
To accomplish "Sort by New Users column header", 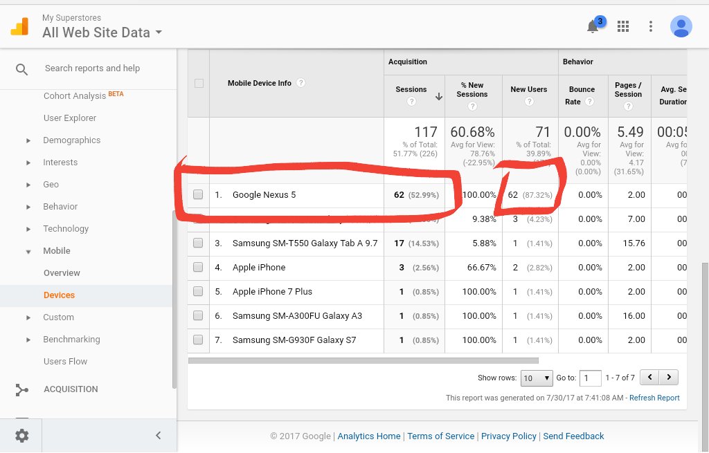I will click(528, 89).
